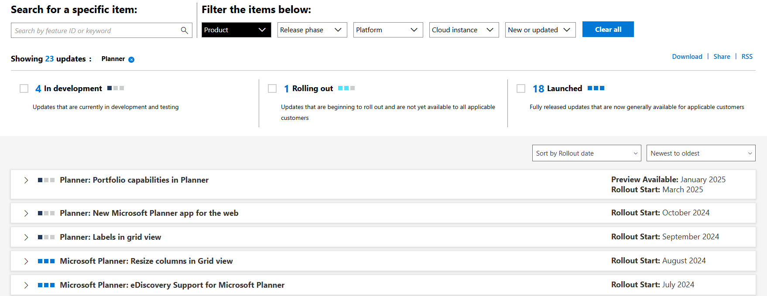767x296 pixels.
Task: Click status icon beside Portfolio capabilities in Planner
Action: tap(46, 180)
